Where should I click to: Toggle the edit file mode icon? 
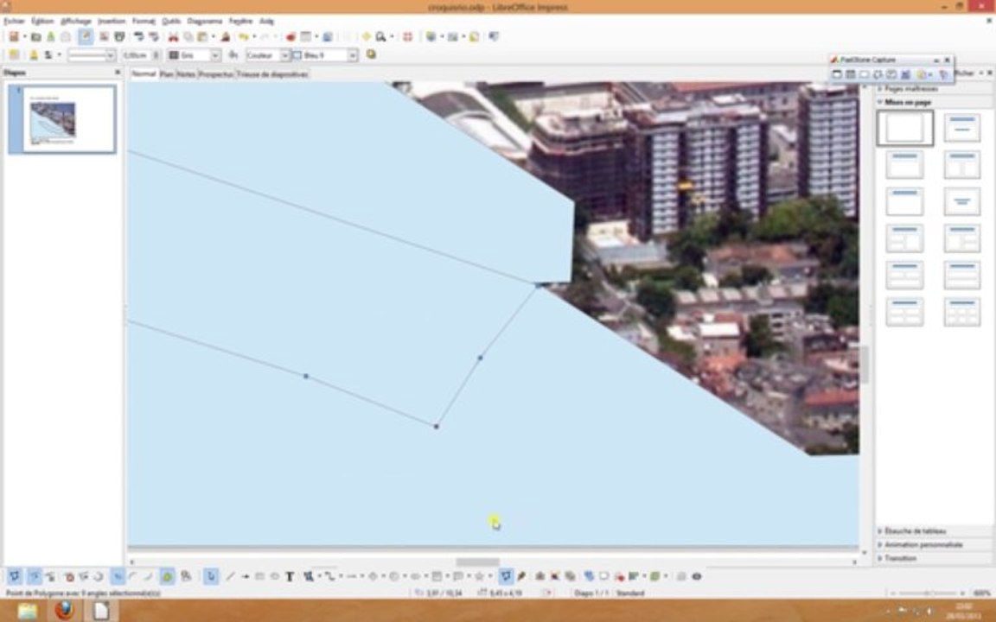(x=85, y=37)
